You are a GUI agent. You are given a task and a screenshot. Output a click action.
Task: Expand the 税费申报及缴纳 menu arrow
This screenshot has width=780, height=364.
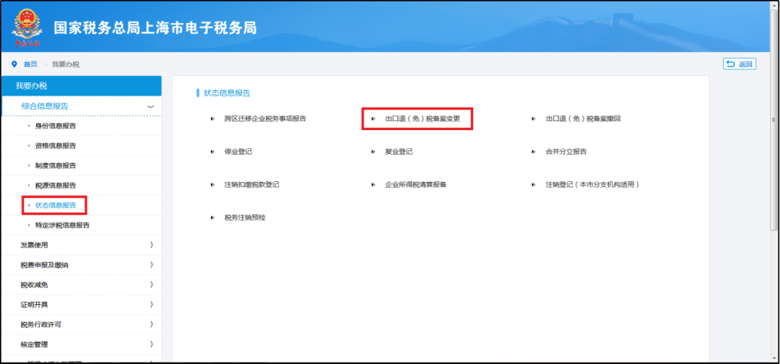tap(151, 264)
